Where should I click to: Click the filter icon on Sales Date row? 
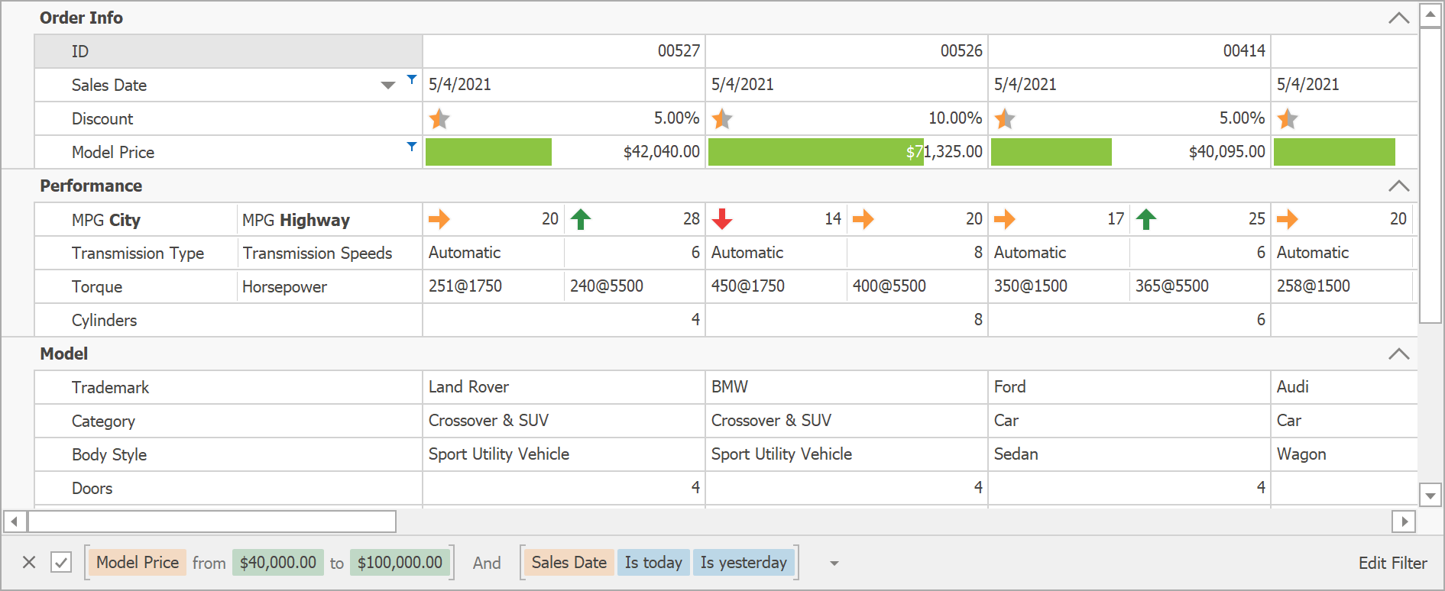[412, 79]
